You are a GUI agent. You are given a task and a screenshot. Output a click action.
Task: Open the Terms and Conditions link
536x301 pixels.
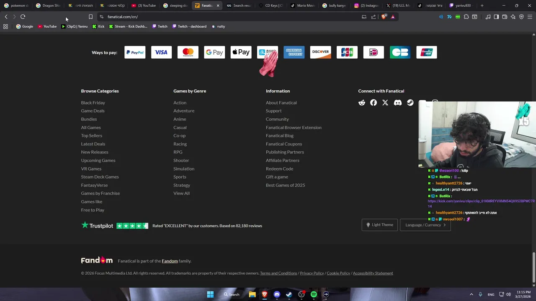[278, 273]
